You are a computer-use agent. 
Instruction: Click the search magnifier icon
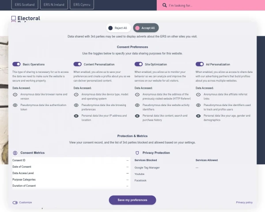(x=164, y=5)
